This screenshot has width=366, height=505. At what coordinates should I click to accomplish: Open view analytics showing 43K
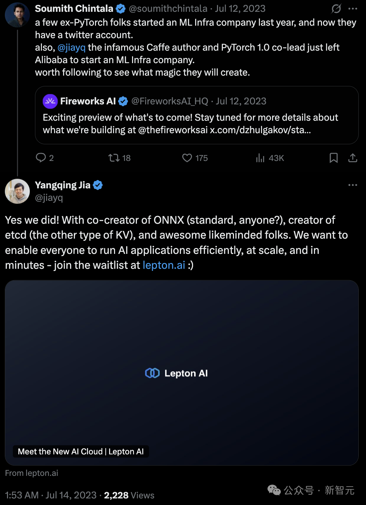(260, 158)
